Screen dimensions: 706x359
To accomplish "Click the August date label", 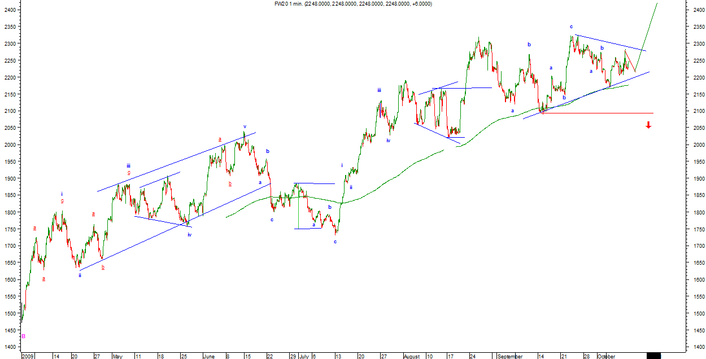I will click(412, 356).
